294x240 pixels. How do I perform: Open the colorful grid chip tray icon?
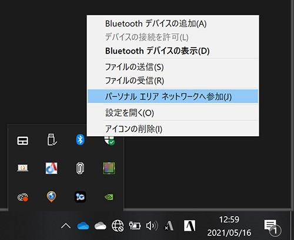click(109, 168)
